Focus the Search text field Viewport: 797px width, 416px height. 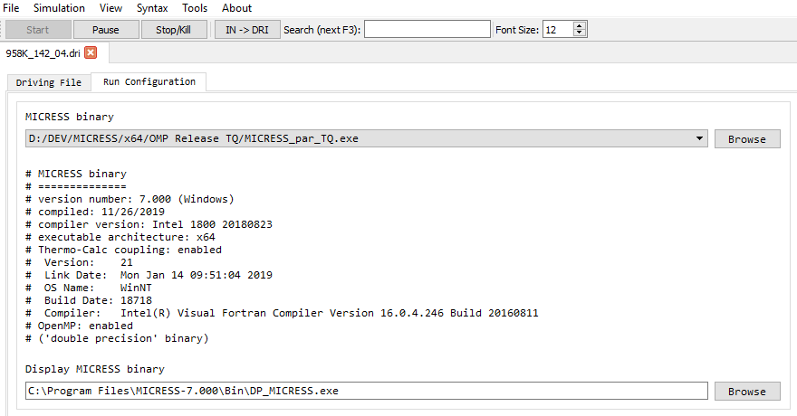tap(427, 30)
